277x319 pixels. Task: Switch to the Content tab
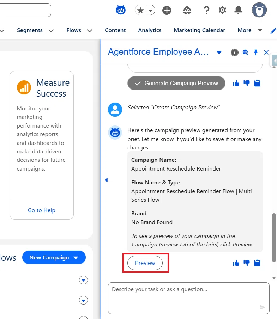115,30
